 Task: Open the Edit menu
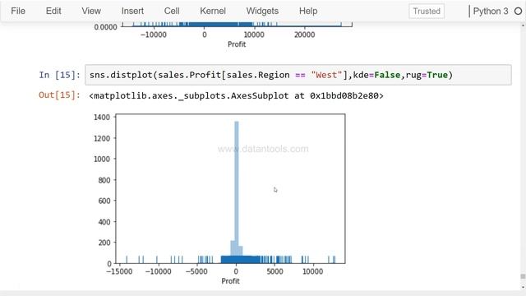(53, 11)
